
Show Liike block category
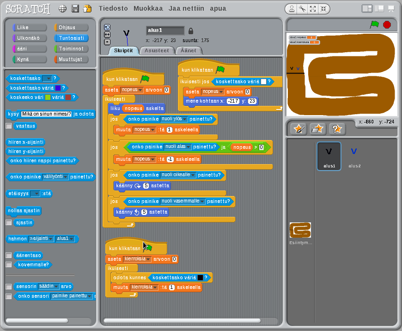(x=30, y=27)
